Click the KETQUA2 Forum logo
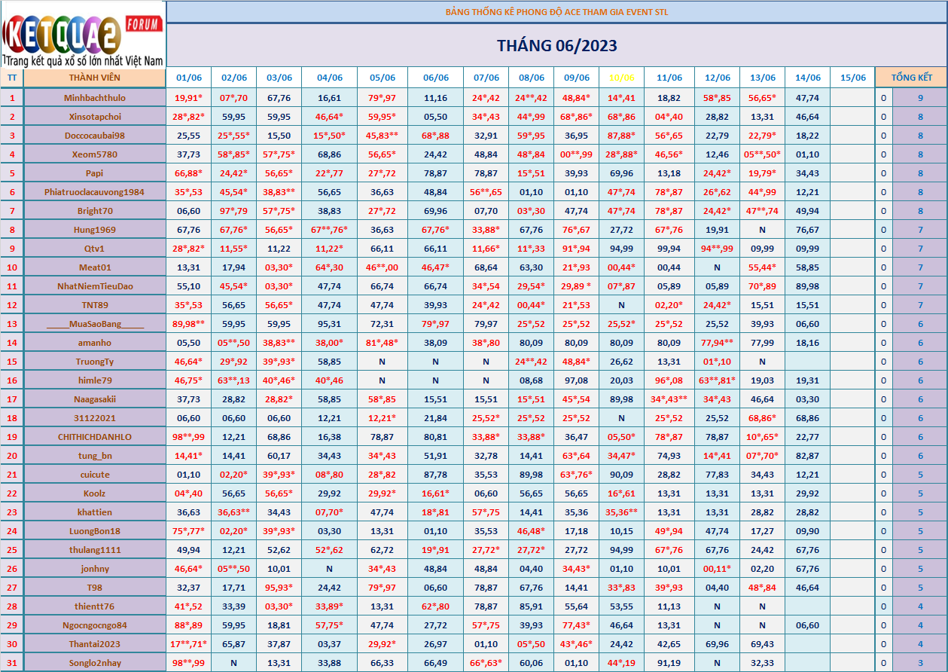 [x=83, y=35]
